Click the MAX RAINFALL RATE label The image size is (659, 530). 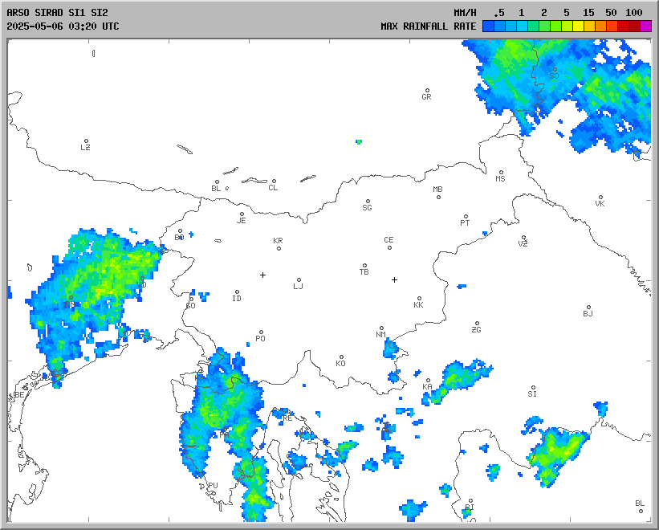coord(428,26)
